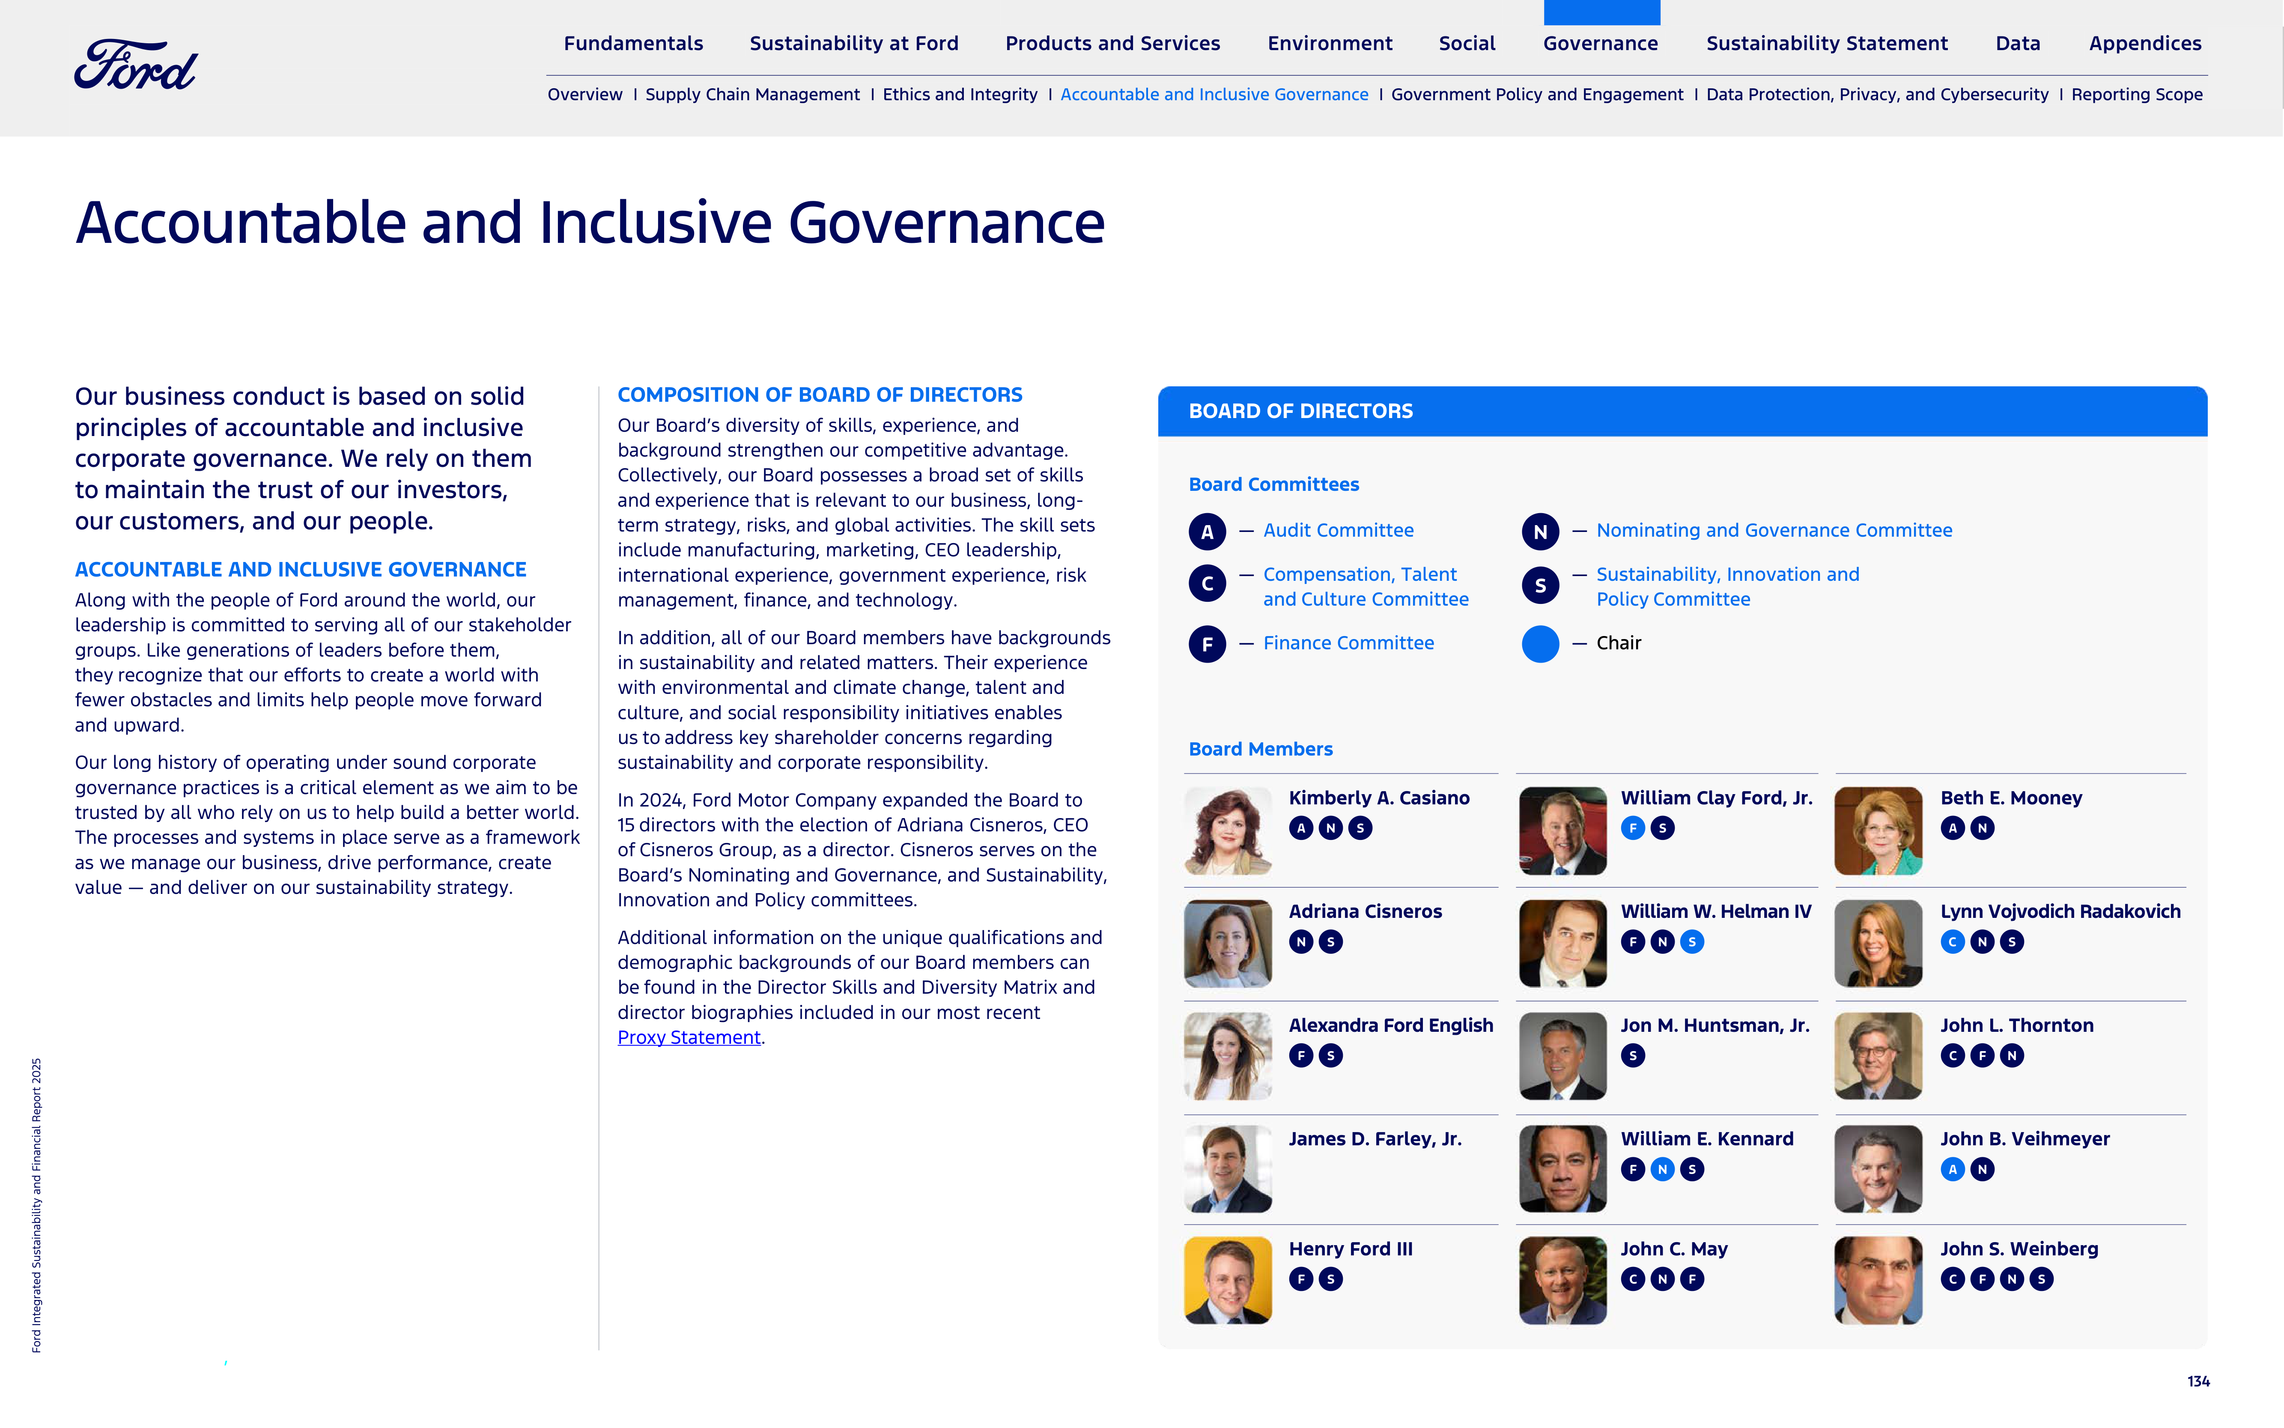
Task: Click John S. Weinberg's 'C' badge
Action: pos(1953,1279)
